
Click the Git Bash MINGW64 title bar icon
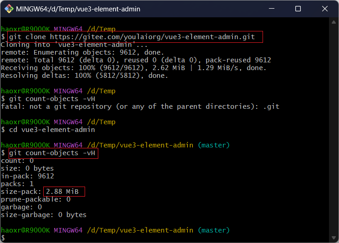pos(9,9)
